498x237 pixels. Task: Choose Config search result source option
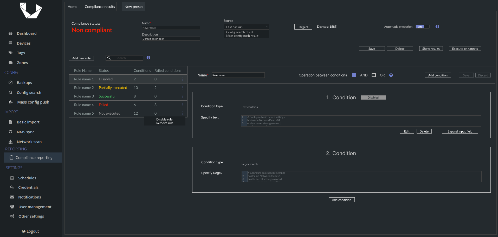click(240, 32)
